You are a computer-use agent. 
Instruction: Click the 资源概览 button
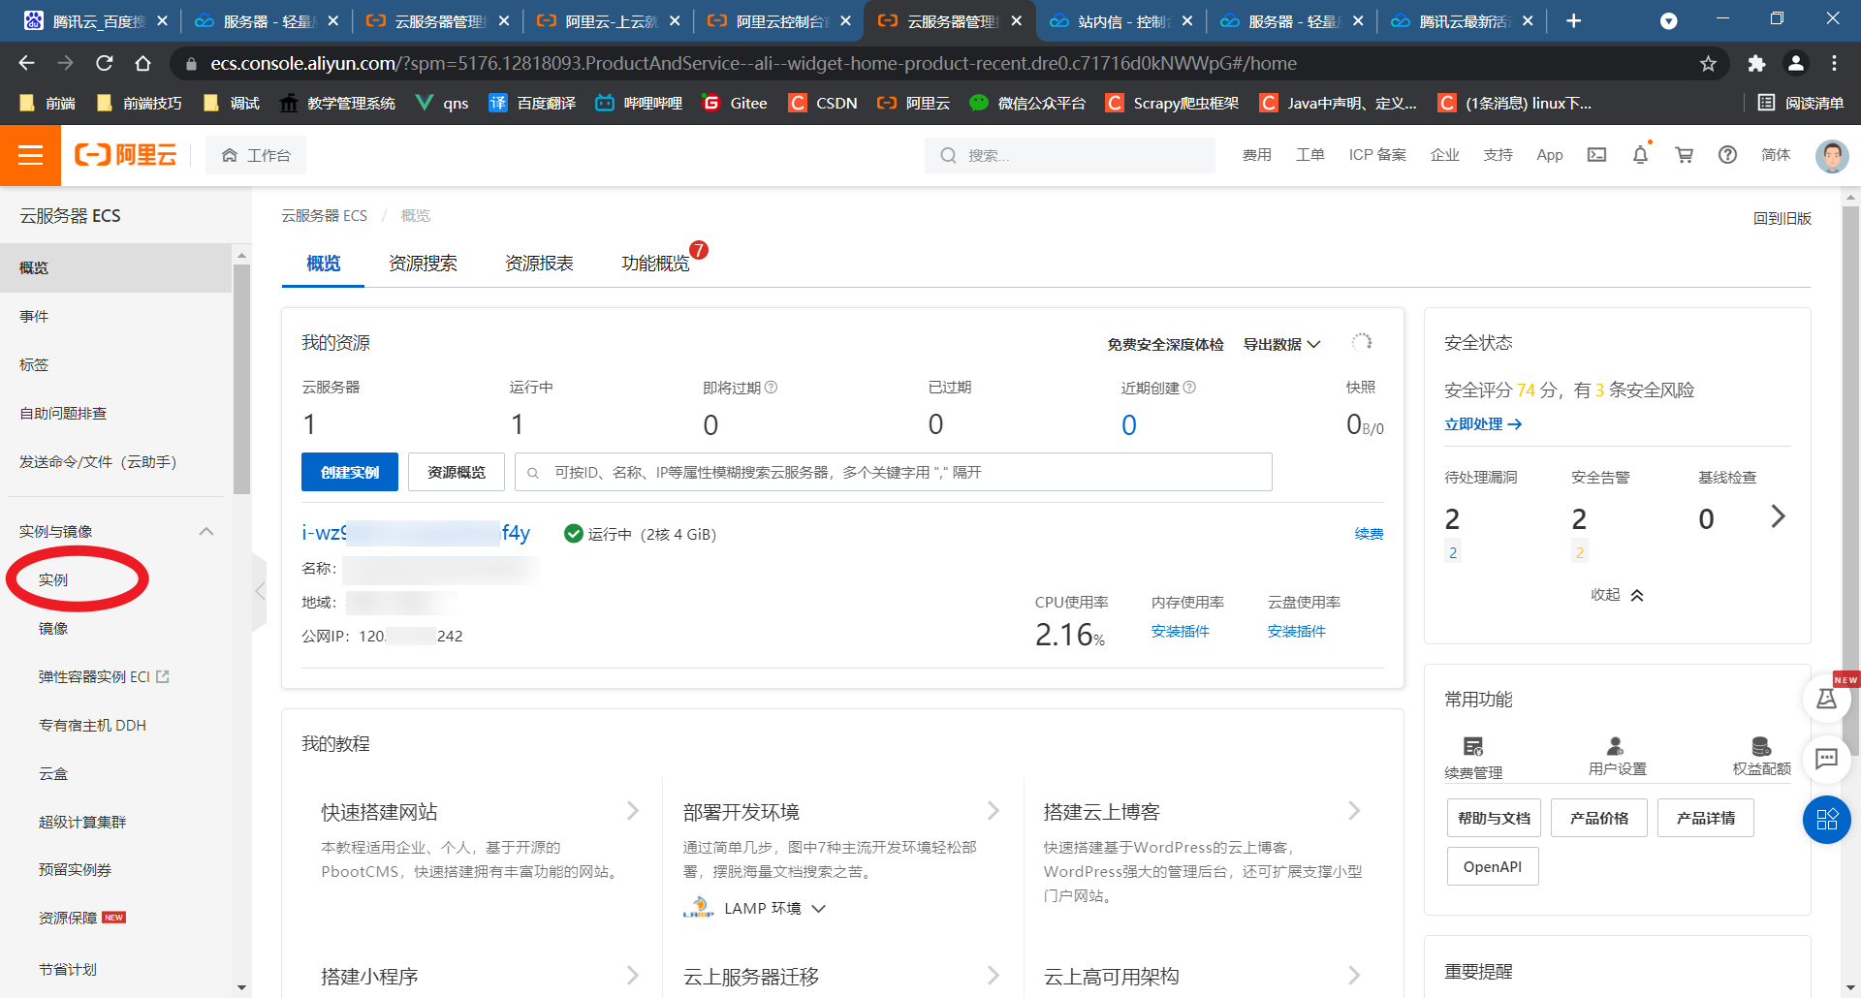(457, 472)
